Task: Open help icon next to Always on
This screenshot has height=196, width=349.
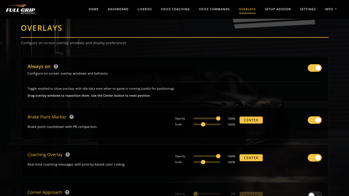Action: coord(56,66)
